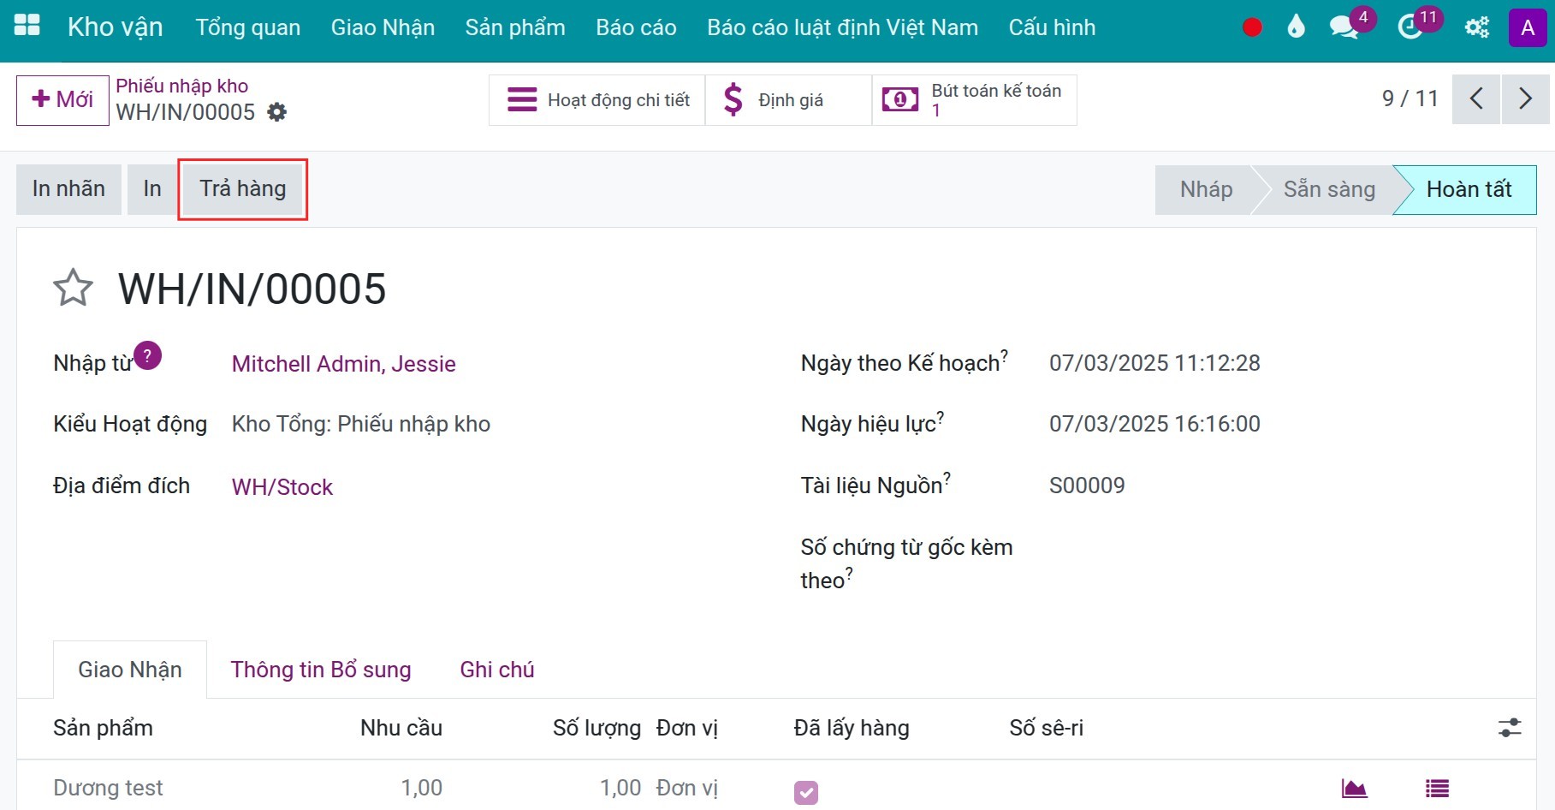Click the Kho vận app title
Screen dimensions: 1555x810
click(116, 27)
